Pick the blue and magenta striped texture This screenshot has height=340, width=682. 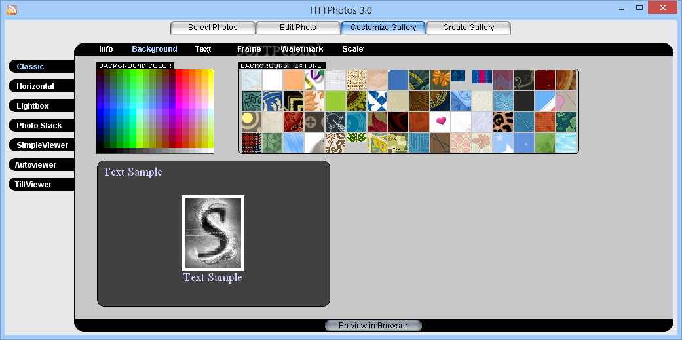tap(482, 77)
